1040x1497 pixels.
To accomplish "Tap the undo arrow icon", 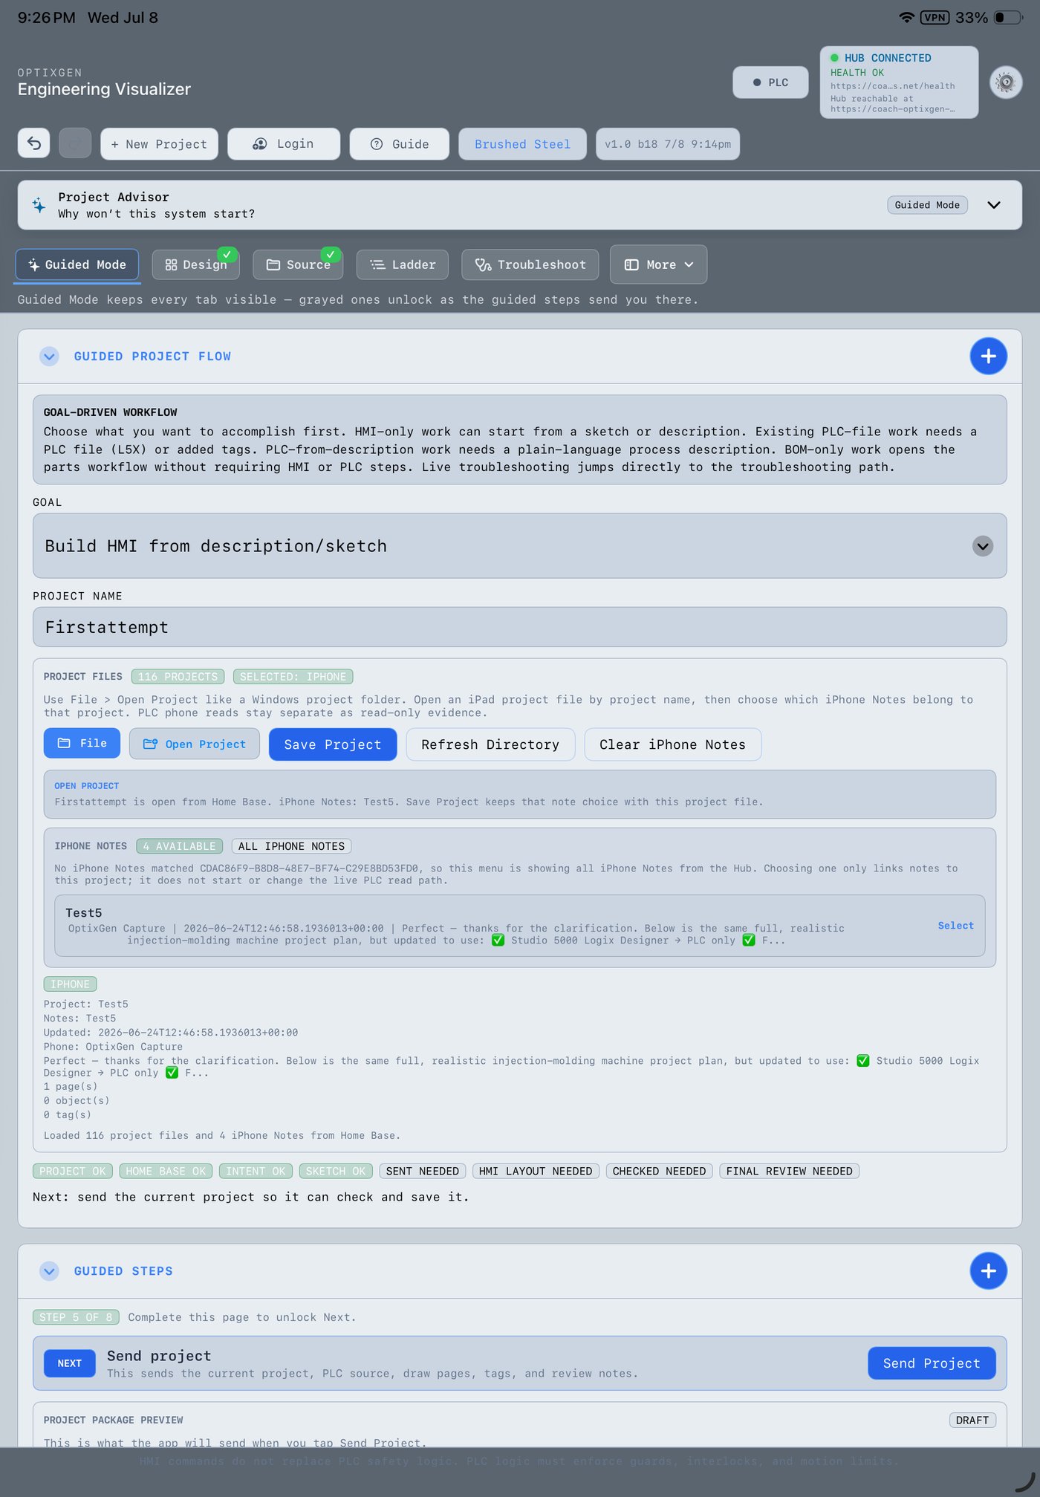I will (x=34, y=143).
